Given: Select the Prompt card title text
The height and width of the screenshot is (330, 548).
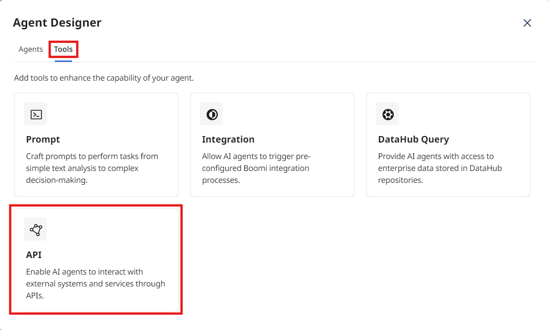Looking at the screenshot, I should [43, 139].
